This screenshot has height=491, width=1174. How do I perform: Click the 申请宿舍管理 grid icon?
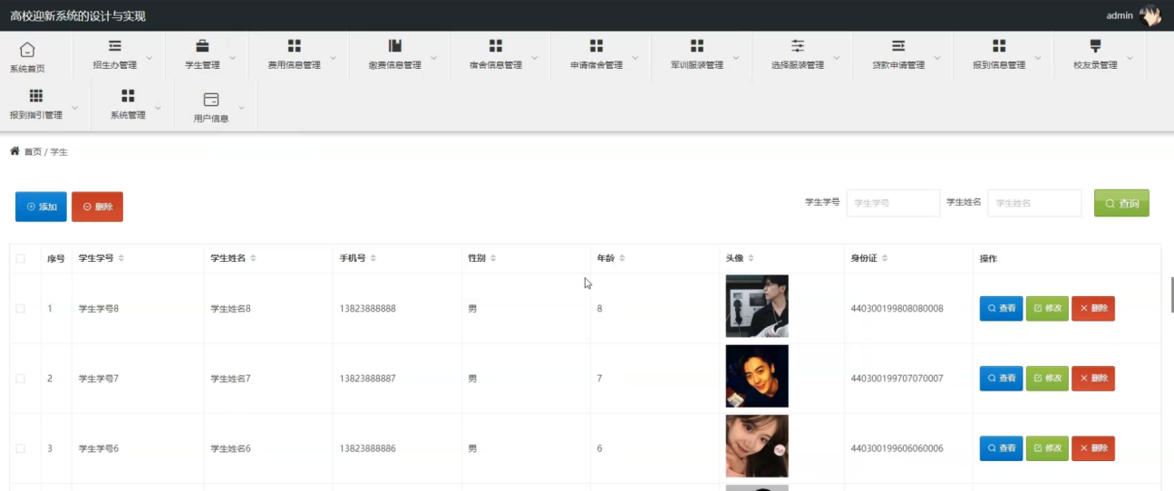click(x=597, y=45)
